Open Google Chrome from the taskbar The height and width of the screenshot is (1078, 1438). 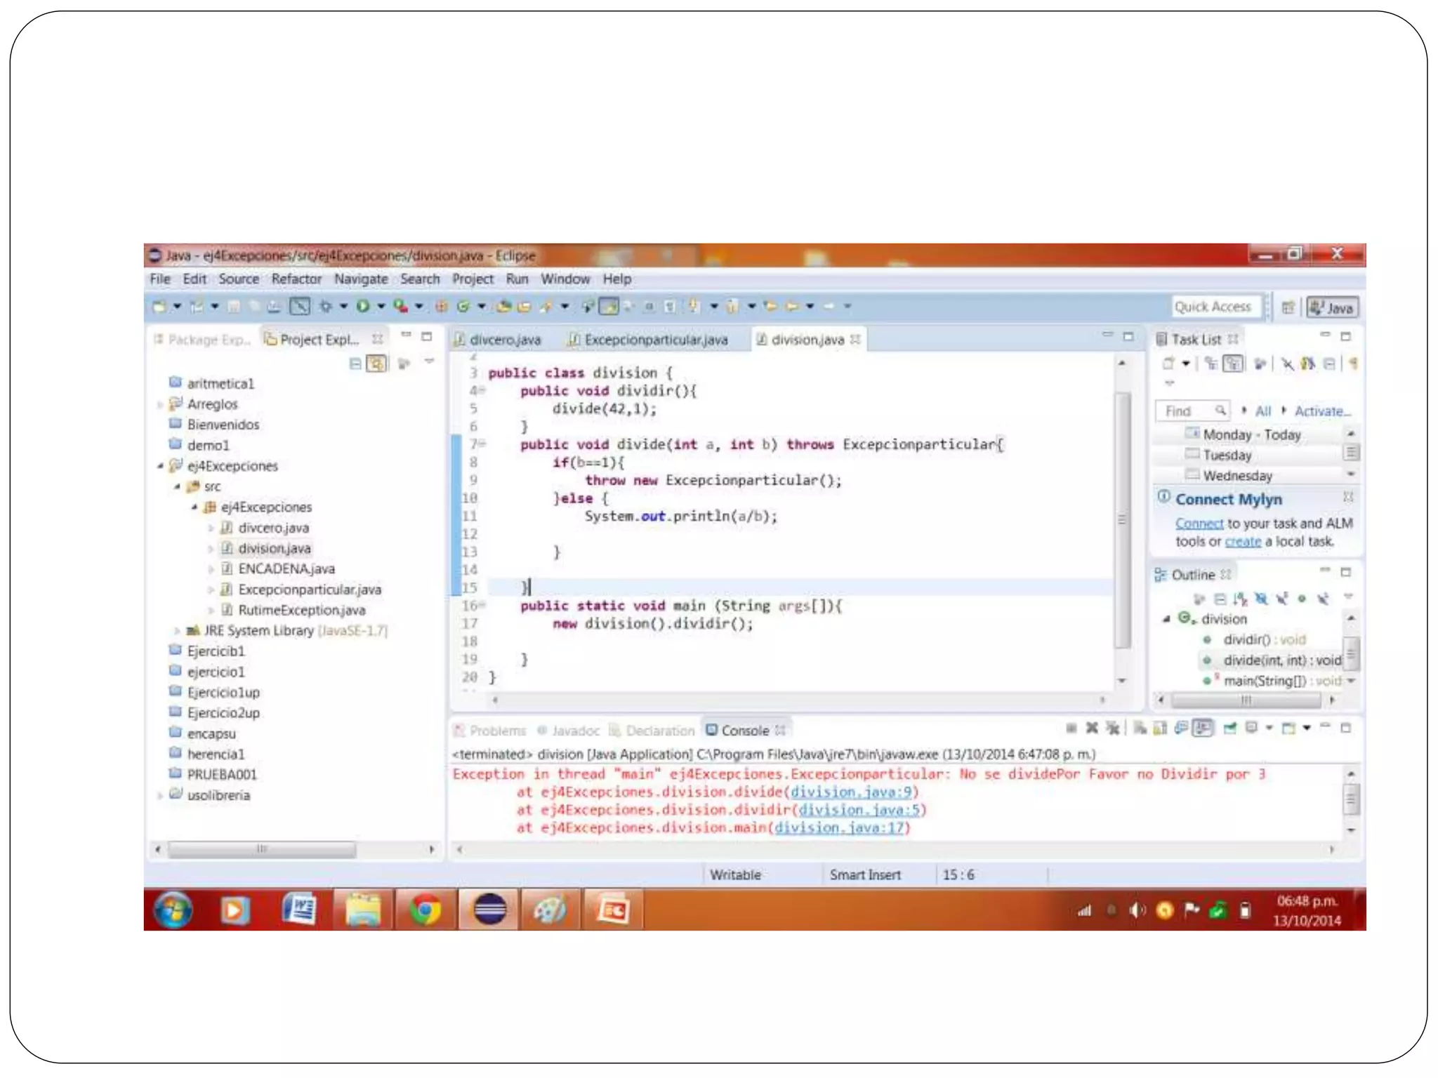click(426, 910)
